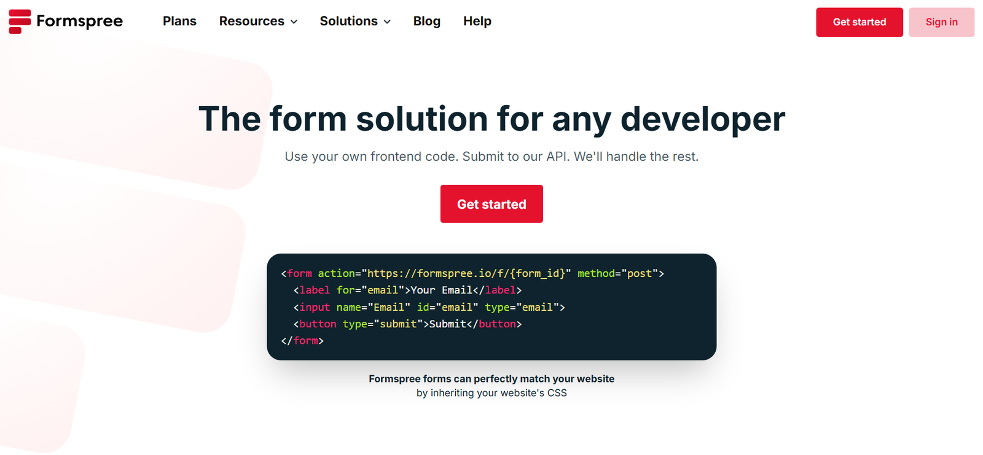Click the Formspree red logo icon
983x455 pixels.
coord(20,21)
